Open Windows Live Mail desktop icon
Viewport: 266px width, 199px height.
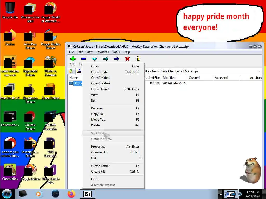(x=30, y=12)
